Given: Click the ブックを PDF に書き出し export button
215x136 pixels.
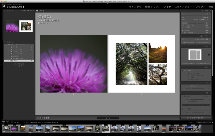Looking at the screenshot, I should [x=196, y=118].
